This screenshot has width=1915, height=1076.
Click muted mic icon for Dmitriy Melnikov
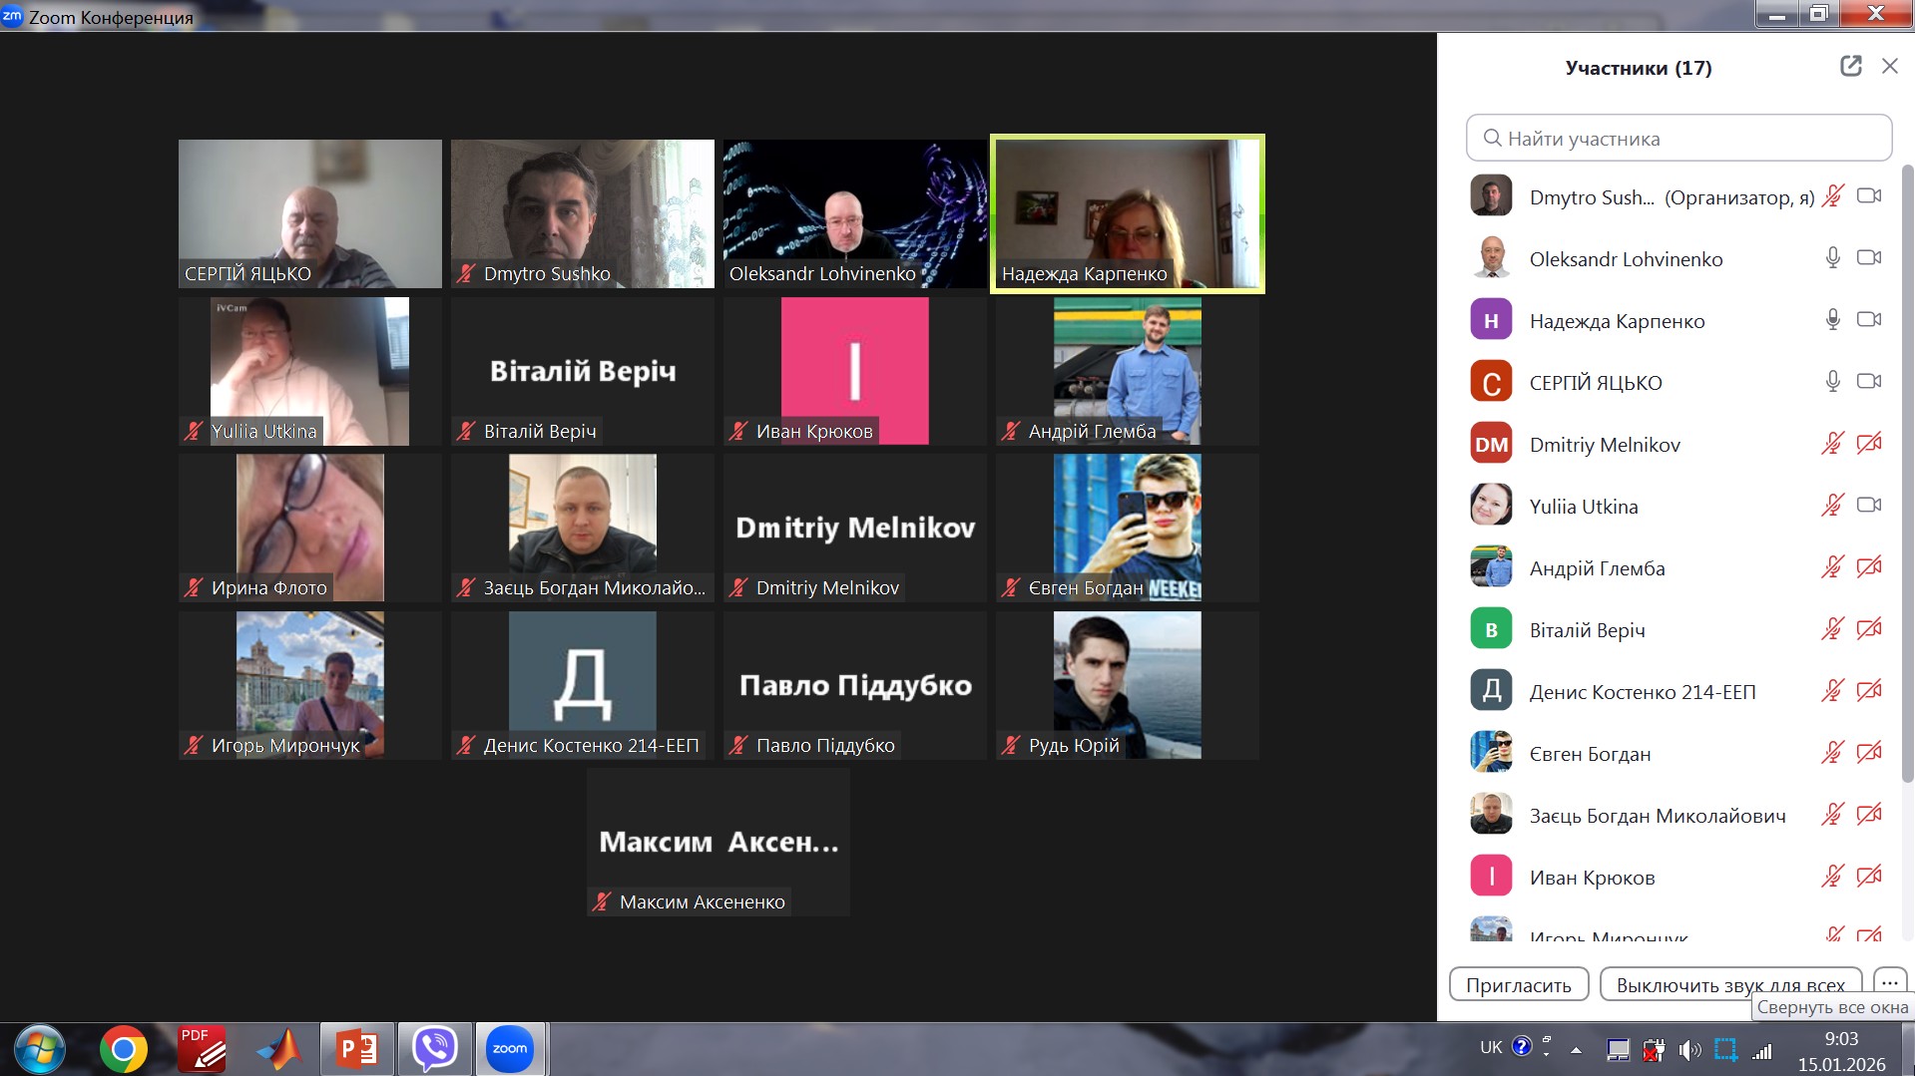(x=1832, y=444)
